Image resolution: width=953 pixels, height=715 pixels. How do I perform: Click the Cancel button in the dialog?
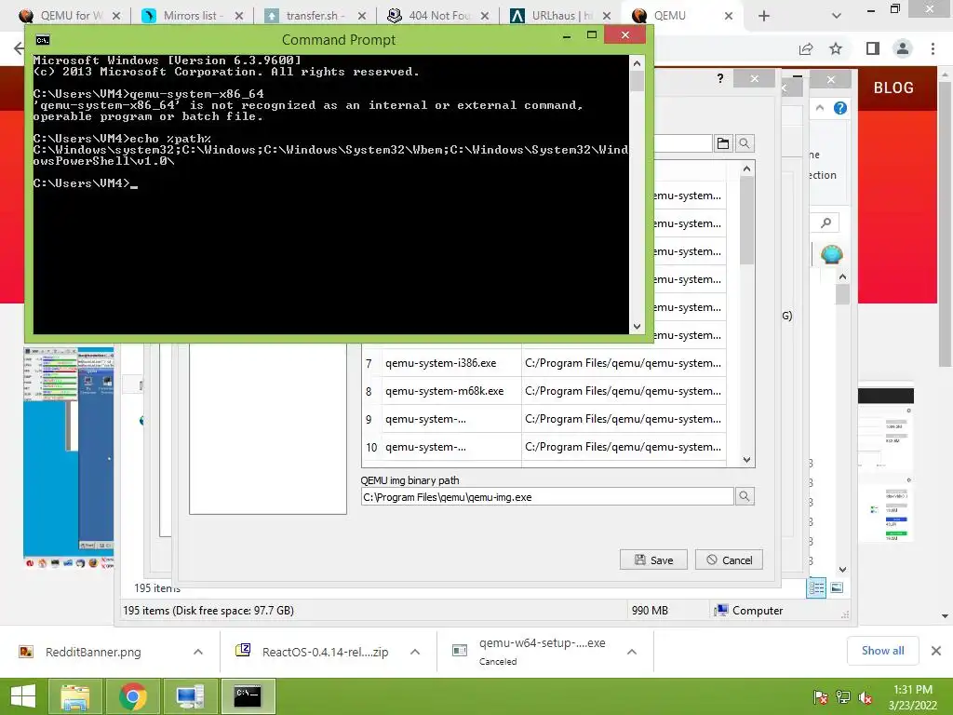(729, 560)
